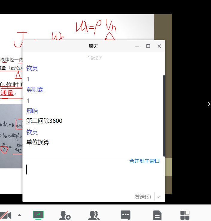Viewport: 211px width, 221px height.
Task: Click 合并到主窗口 link
Action: click(144, 161)
